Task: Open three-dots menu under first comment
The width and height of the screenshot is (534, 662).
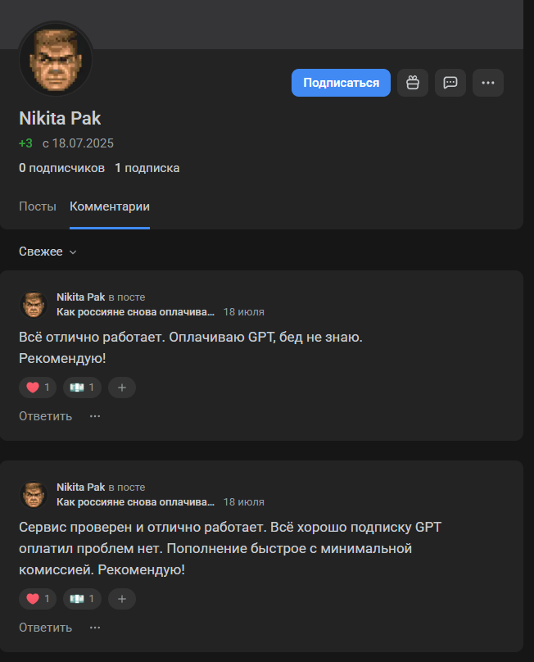Action: [x=95, y=416]
